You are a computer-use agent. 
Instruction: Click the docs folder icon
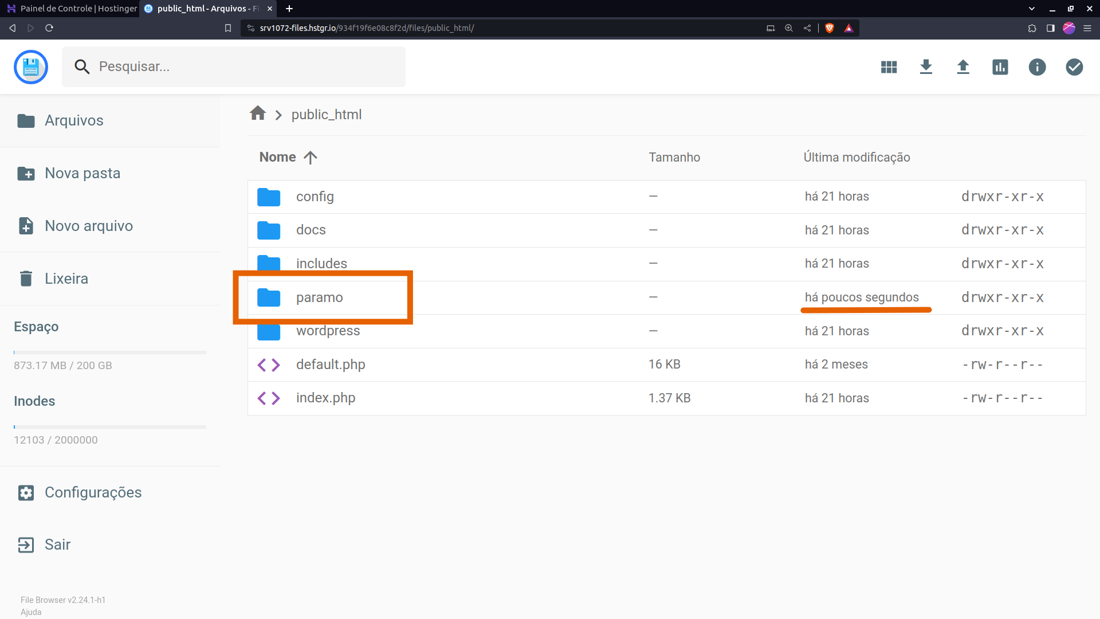[269, 230]
